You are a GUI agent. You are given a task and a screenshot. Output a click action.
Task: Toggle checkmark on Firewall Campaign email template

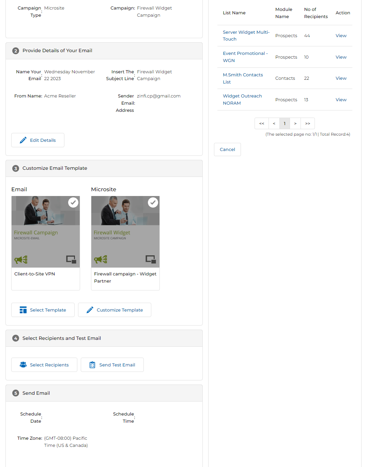click(x=73, y=202)
